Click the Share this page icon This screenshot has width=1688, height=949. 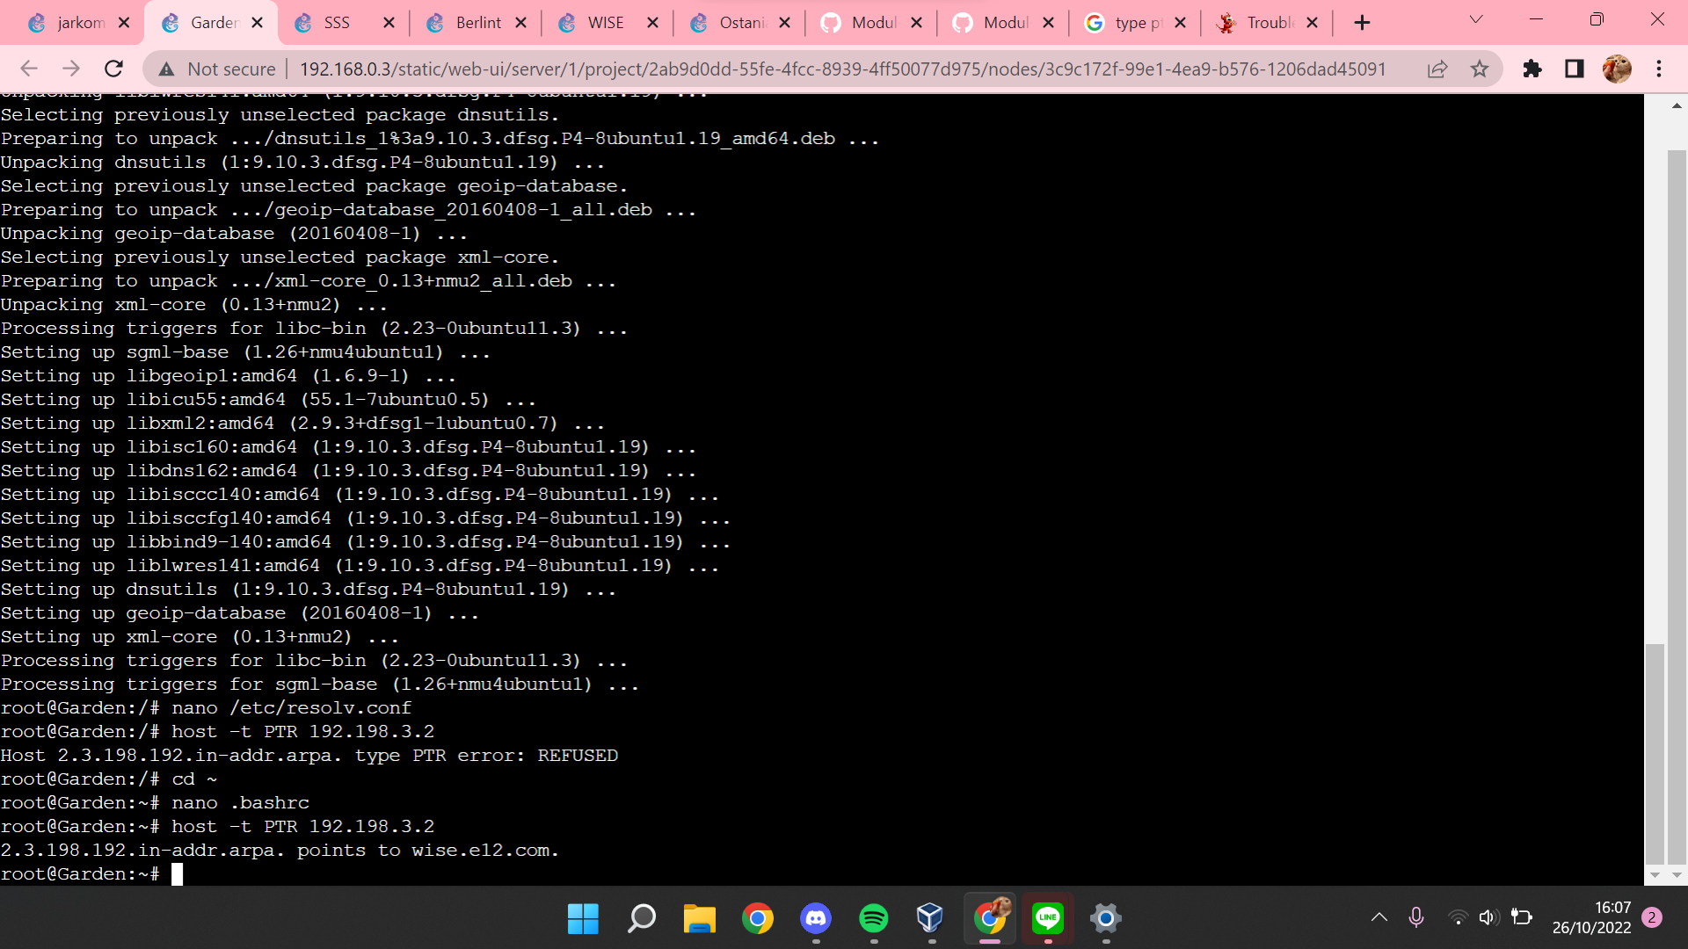point(1438,69)
